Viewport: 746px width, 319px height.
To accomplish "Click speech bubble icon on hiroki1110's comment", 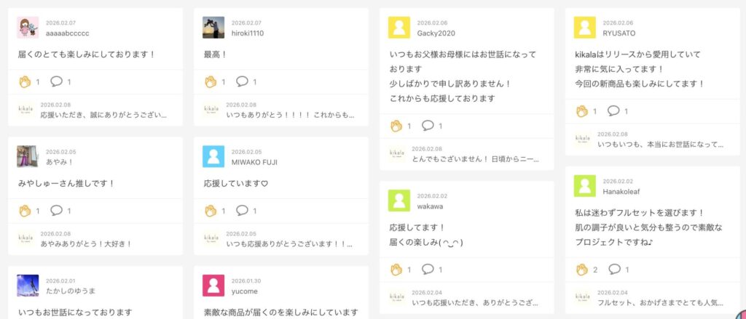I will (x=242, y=81).
